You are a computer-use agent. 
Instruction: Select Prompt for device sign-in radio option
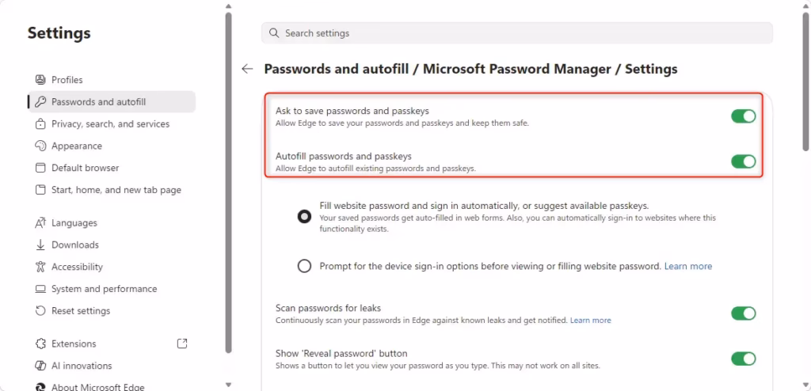tap(304, 267)
